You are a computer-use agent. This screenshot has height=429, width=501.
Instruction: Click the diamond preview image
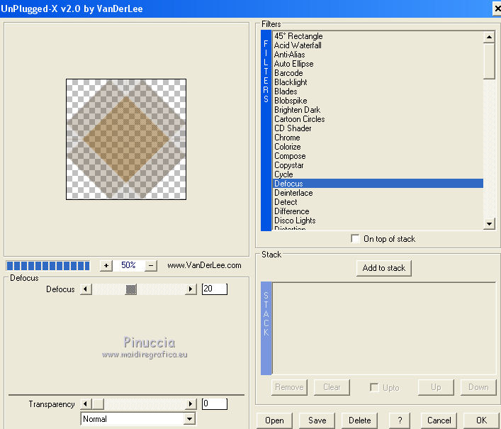point(126,140)
